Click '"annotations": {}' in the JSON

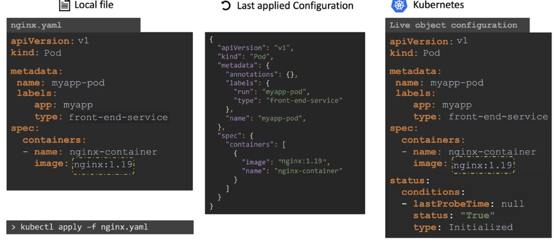262,74
